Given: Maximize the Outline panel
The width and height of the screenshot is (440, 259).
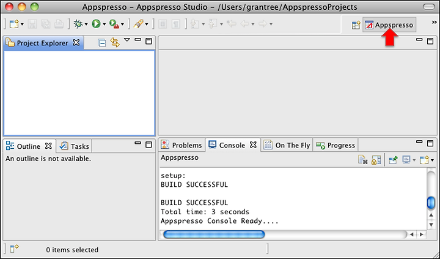Looking at the screenshot, I should pos(148,145).
